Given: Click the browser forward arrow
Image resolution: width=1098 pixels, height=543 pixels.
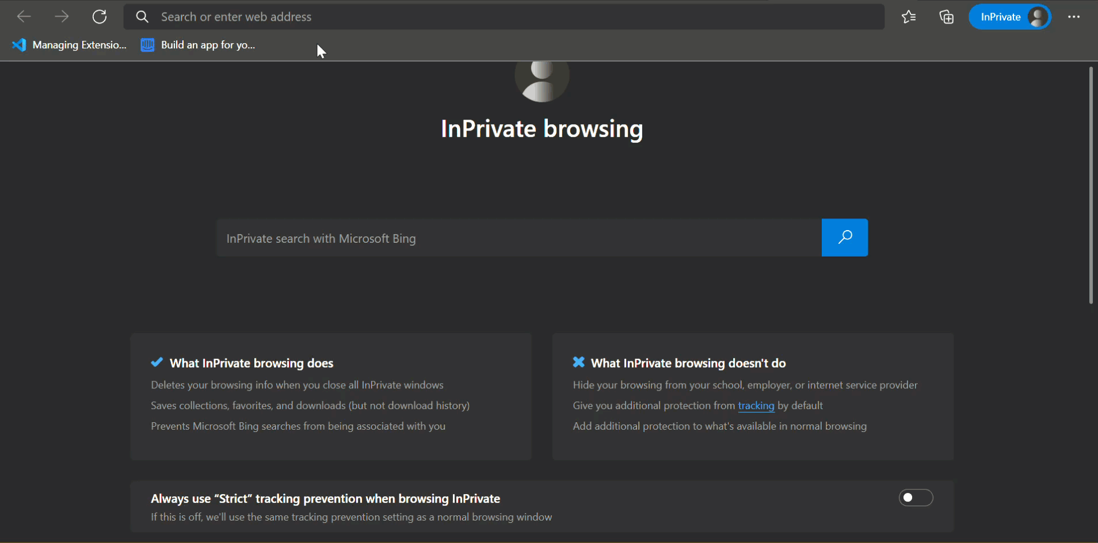Looking at the screenshot, I should [62, 17].
